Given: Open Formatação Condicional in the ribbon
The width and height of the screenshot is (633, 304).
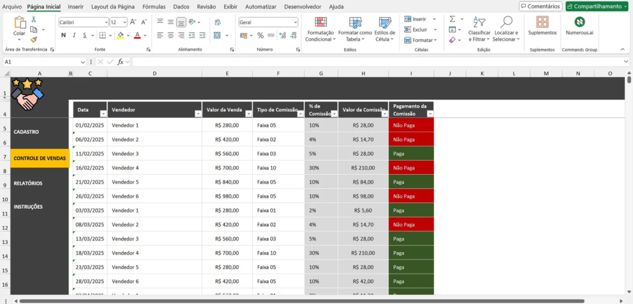Looking at the screenshot, I should pos(320,29).
